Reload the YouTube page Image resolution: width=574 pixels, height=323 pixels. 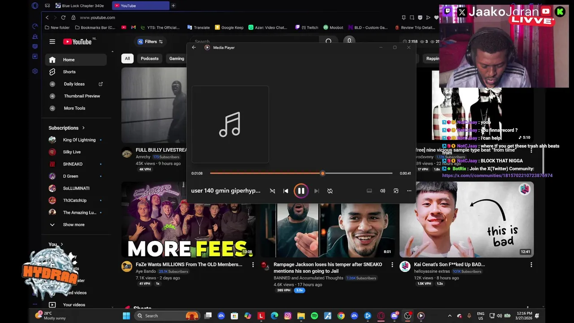(x=63, y=17)
